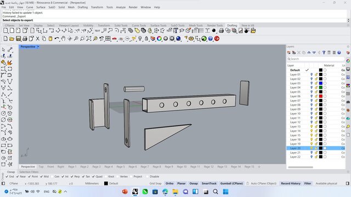
Task: Change the red color swatch of Layer 06
Action: 320,96
